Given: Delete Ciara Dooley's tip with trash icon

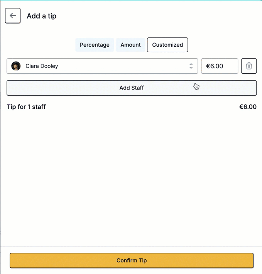Looking at the screenshot, I should click(249, 66).
